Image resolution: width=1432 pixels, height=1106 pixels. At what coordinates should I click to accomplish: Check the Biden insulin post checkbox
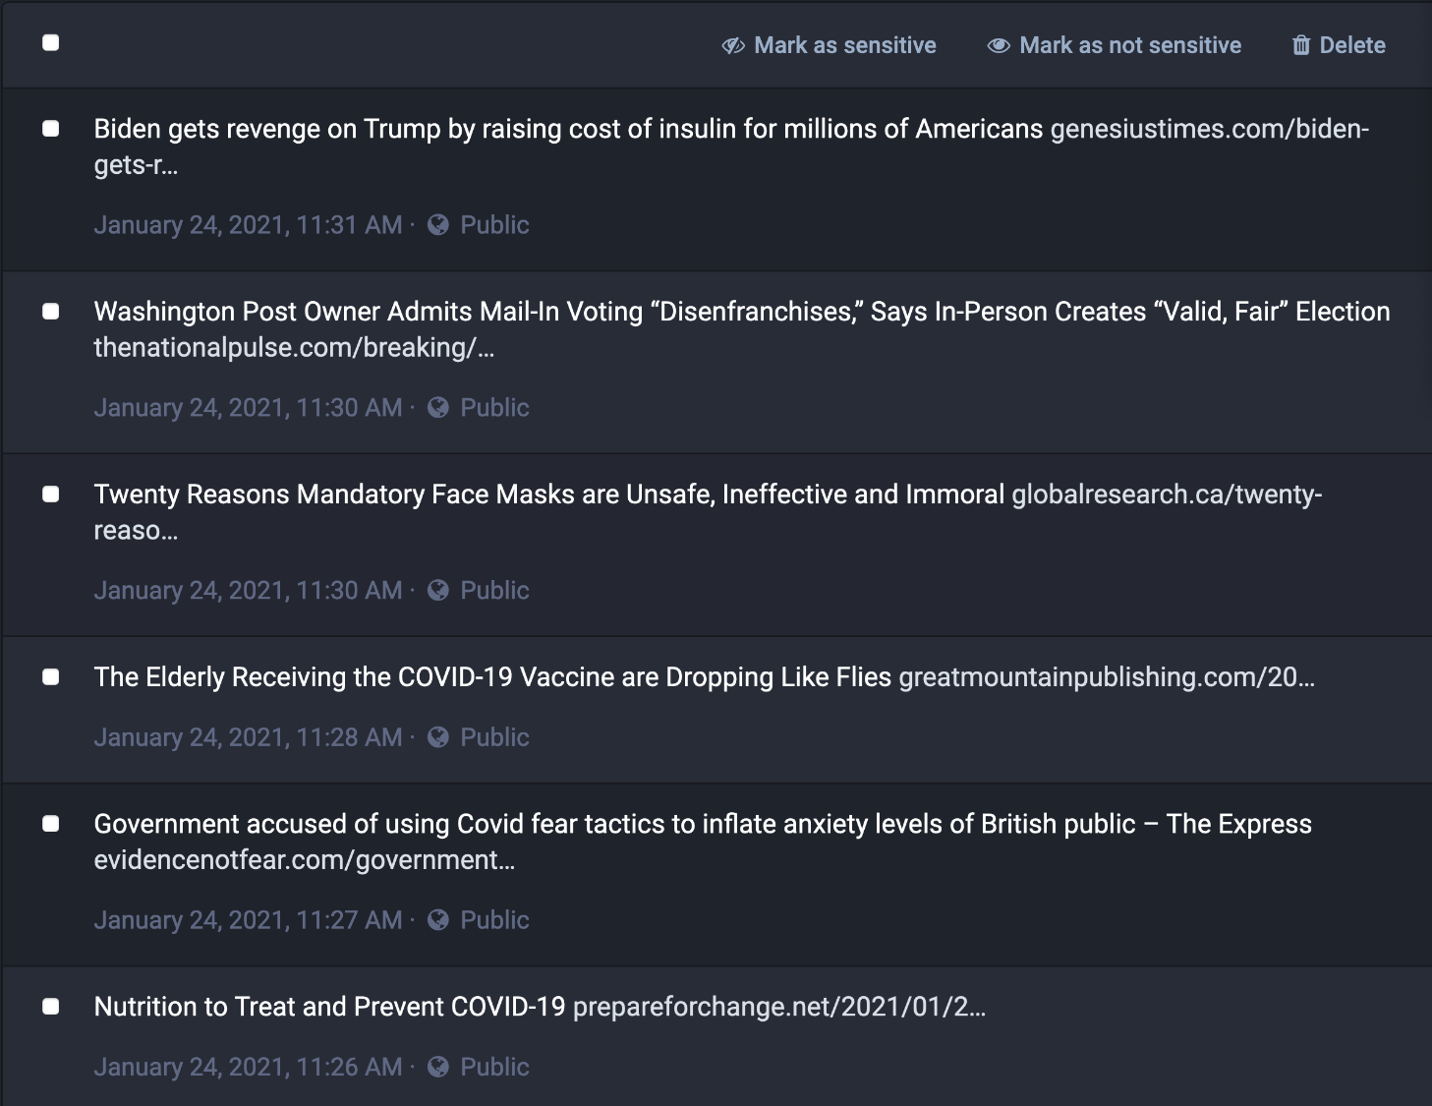pyautogui.click(x=51, y=129)
